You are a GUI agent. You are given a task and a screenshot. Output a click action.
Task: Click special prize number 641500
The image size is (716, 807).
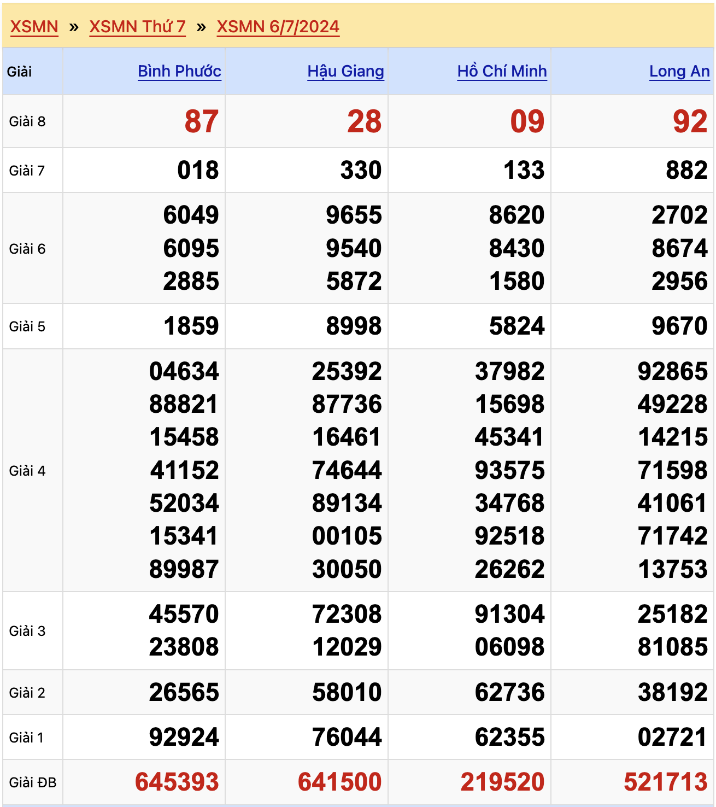pos(340,782)
